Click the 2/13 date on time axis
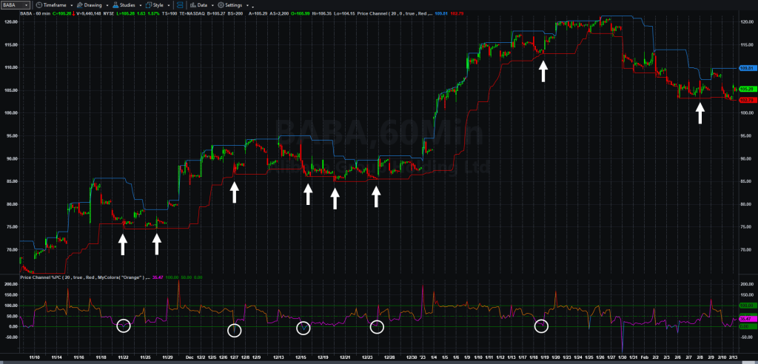The image size is (758, 364). [x=734, y=358]
